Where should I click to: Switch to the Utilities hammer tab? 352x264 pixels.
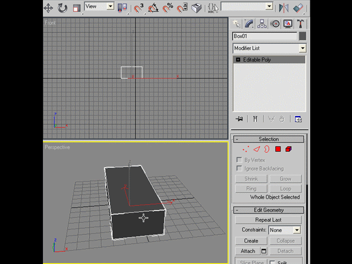tap(300, 24)
